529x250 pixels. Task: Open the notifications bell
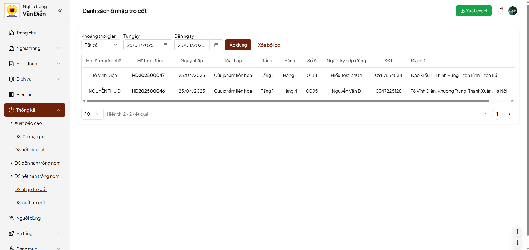pos(500,11)
